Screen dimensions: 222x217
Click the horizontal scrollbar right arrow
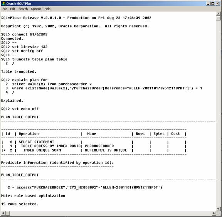point(214,213)
